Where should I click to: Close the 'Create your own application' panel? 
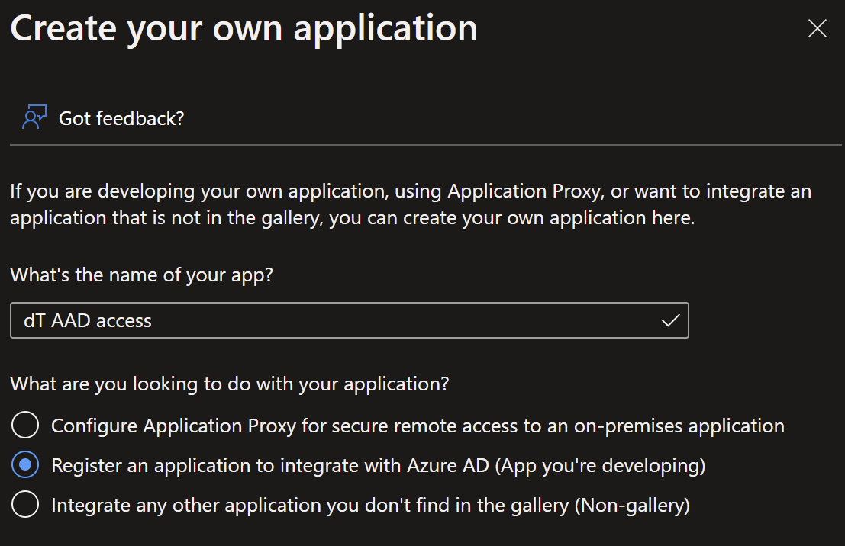[x=817, y=28]
